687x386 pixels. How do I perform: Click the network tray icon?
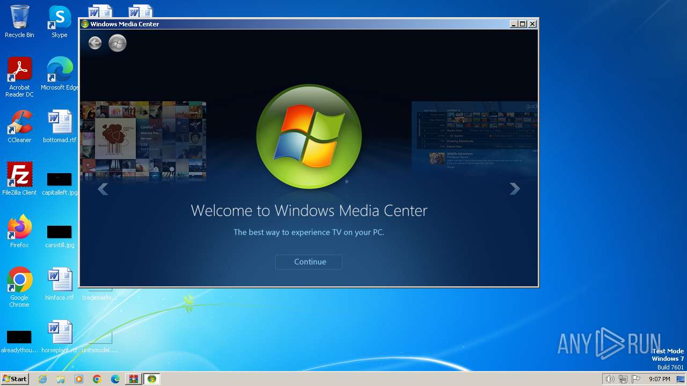tap(623, 379)
